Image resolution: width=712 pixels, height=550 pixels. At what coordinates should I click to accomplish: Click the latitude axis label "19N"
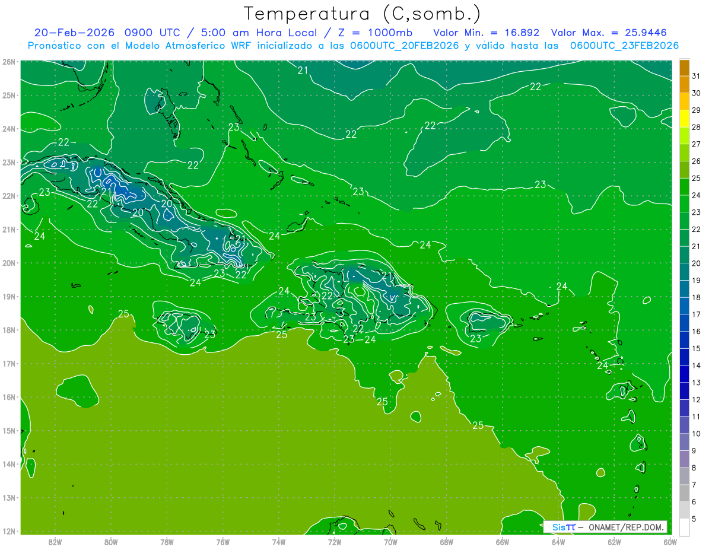click(9, 296)
